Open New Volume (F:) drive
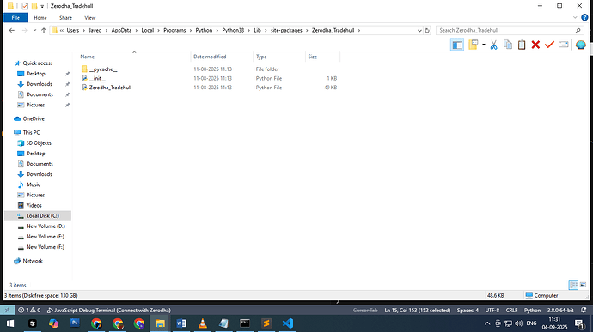The height and width of the screenshot is (332, 593). click(x=45, y=247)
